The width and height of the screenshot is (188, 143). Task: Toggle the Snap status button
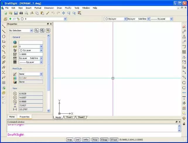click(x=69, y=140)
